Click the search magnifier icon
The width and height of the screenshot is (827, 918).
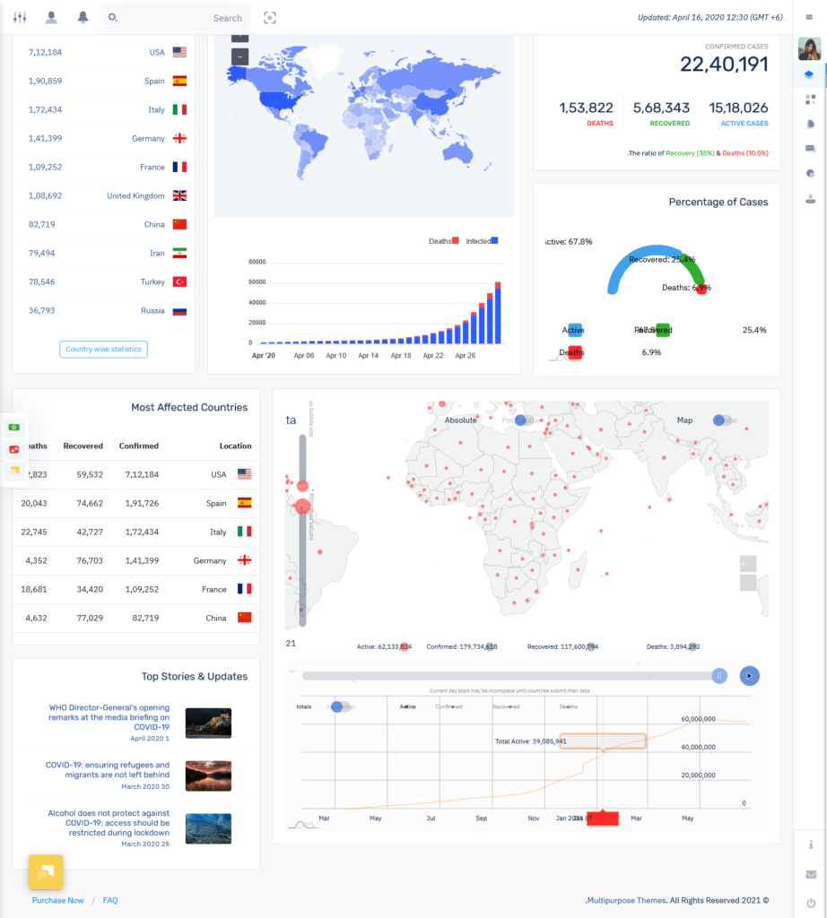(113, 18)
